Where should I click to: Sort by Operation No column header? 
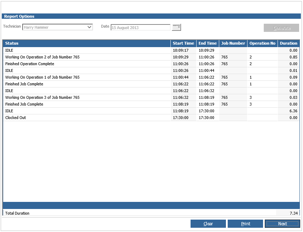coord(262,43)
